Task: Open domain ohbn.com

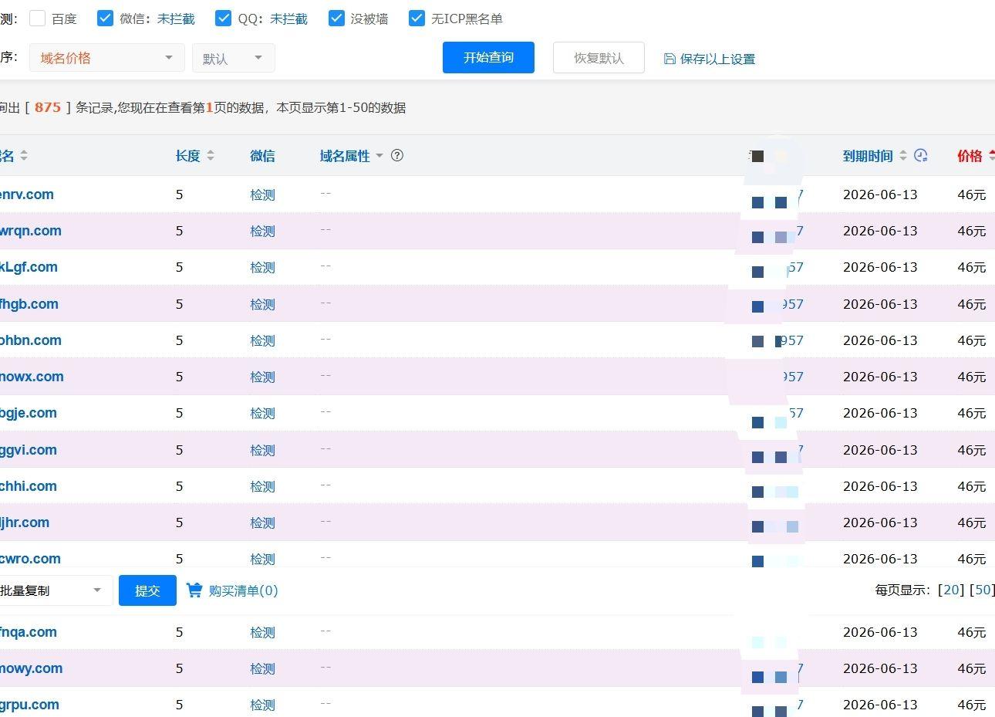Action: click(31, 340)
